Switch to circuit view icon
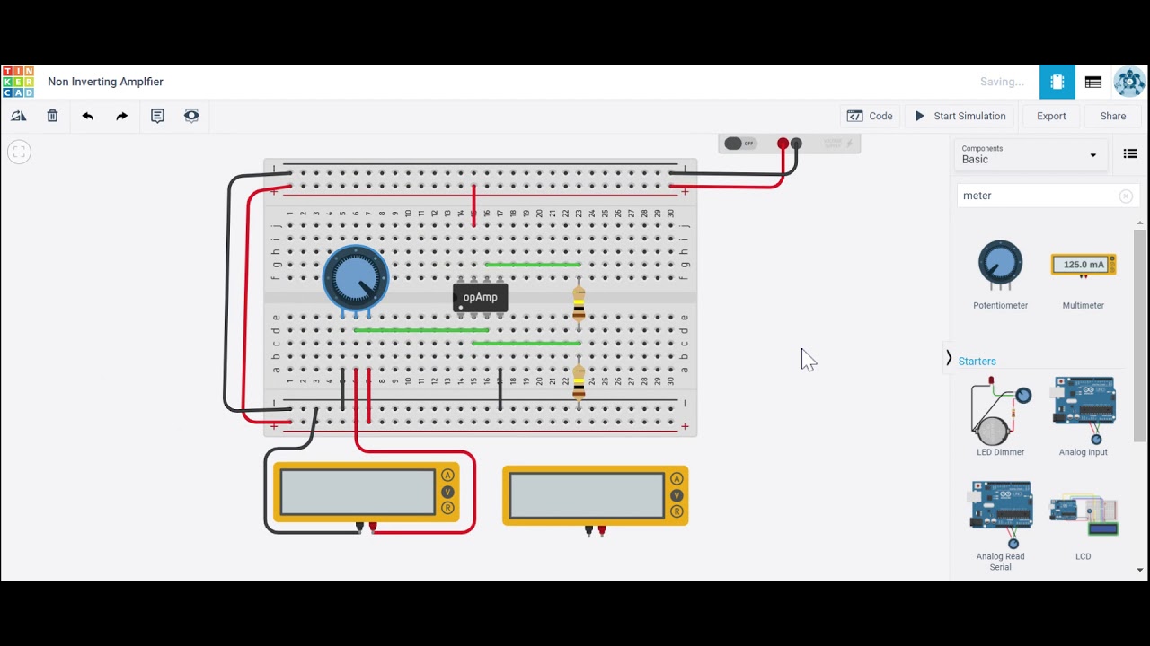This screenshot has width=1150, height=646. [x=1057, y=82]
